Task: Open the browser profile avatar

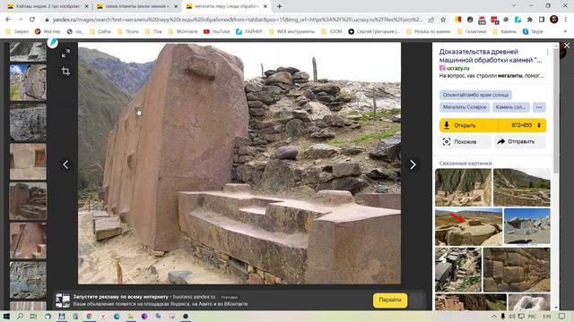Action: pos(554,20)
